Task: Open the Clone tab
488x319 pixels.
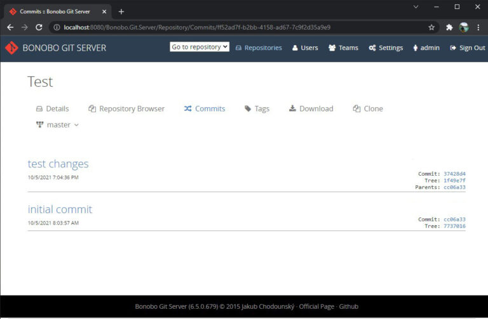Action: point(368,108)
